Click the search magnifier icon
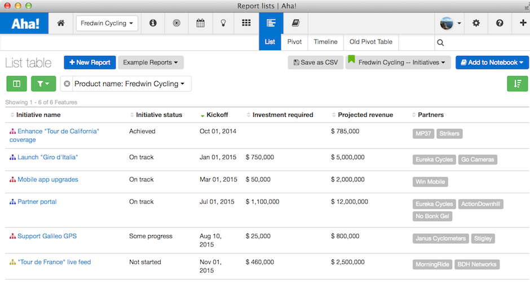Viewport: 530px width, 305px height. point(440,43)
